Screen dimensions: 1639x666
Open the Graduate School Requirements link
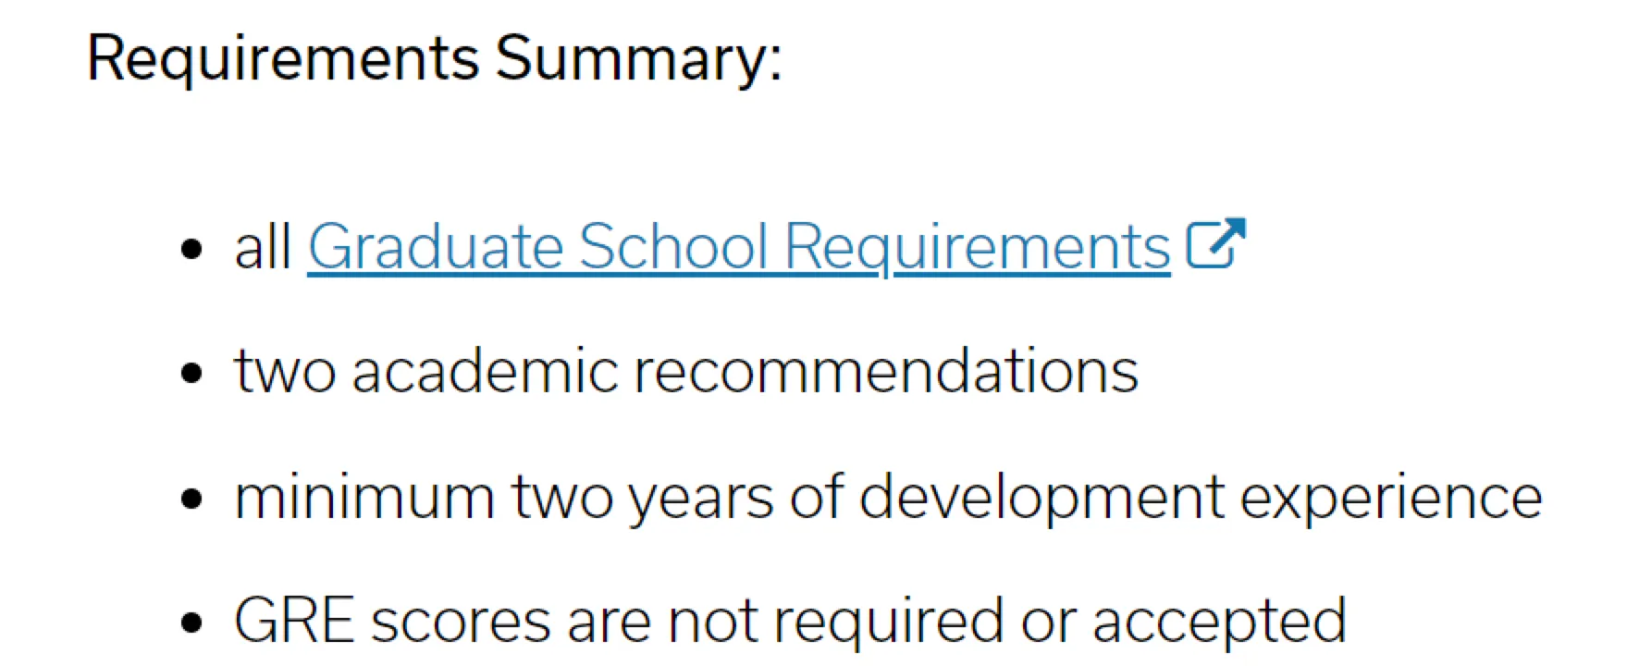738,247
